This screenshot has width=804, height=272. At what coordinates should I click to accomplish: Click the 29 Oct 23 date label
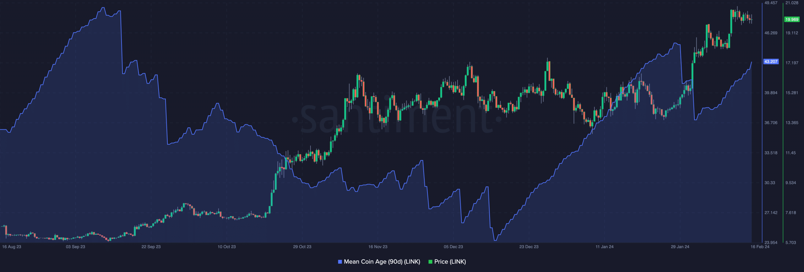point(302,247)
